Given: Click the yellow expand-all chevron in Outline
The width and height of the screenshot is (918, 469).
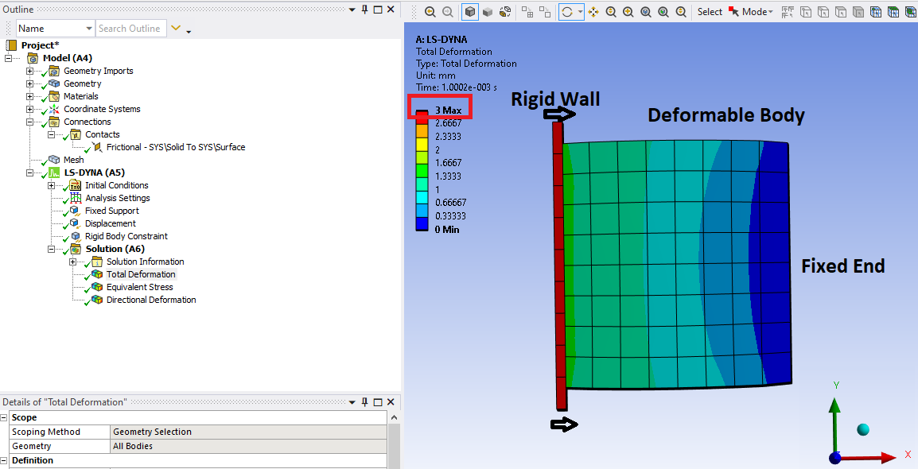Looking at the screenshot, I should 176,28.
